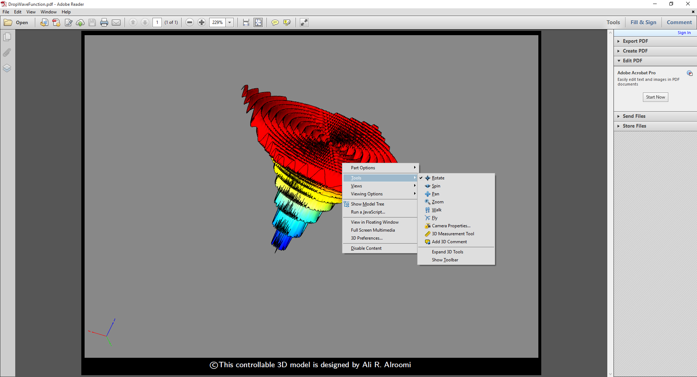Click the zoom in plus button

[201, 22]
